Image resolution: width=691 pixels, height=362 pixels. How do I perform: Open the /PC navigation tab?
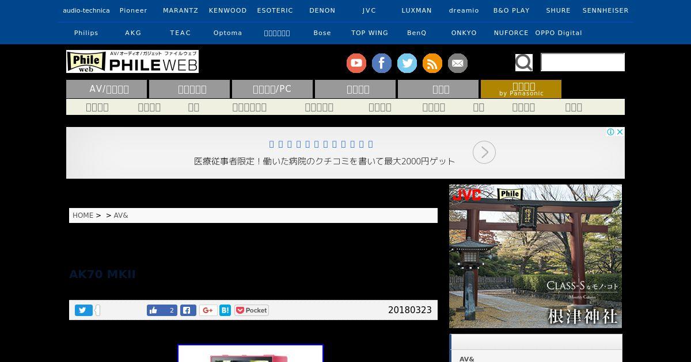[x=272, y=89]
